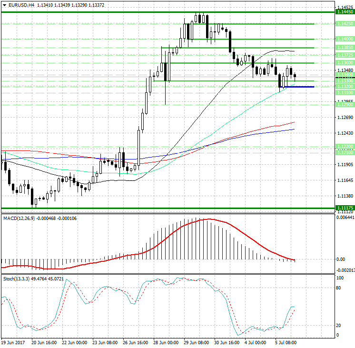Select the 1.11175 bottom price label
The width and height of the screenshot is (355, 348).
pyautogui.click(x=344, y=208)
